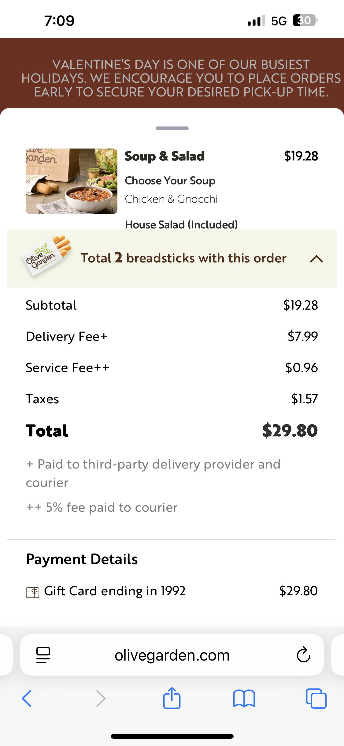The height and width of the screenshot is (746, 344).
Task: Tap the Delivery Fee+ label
Action: coord(67,337)
